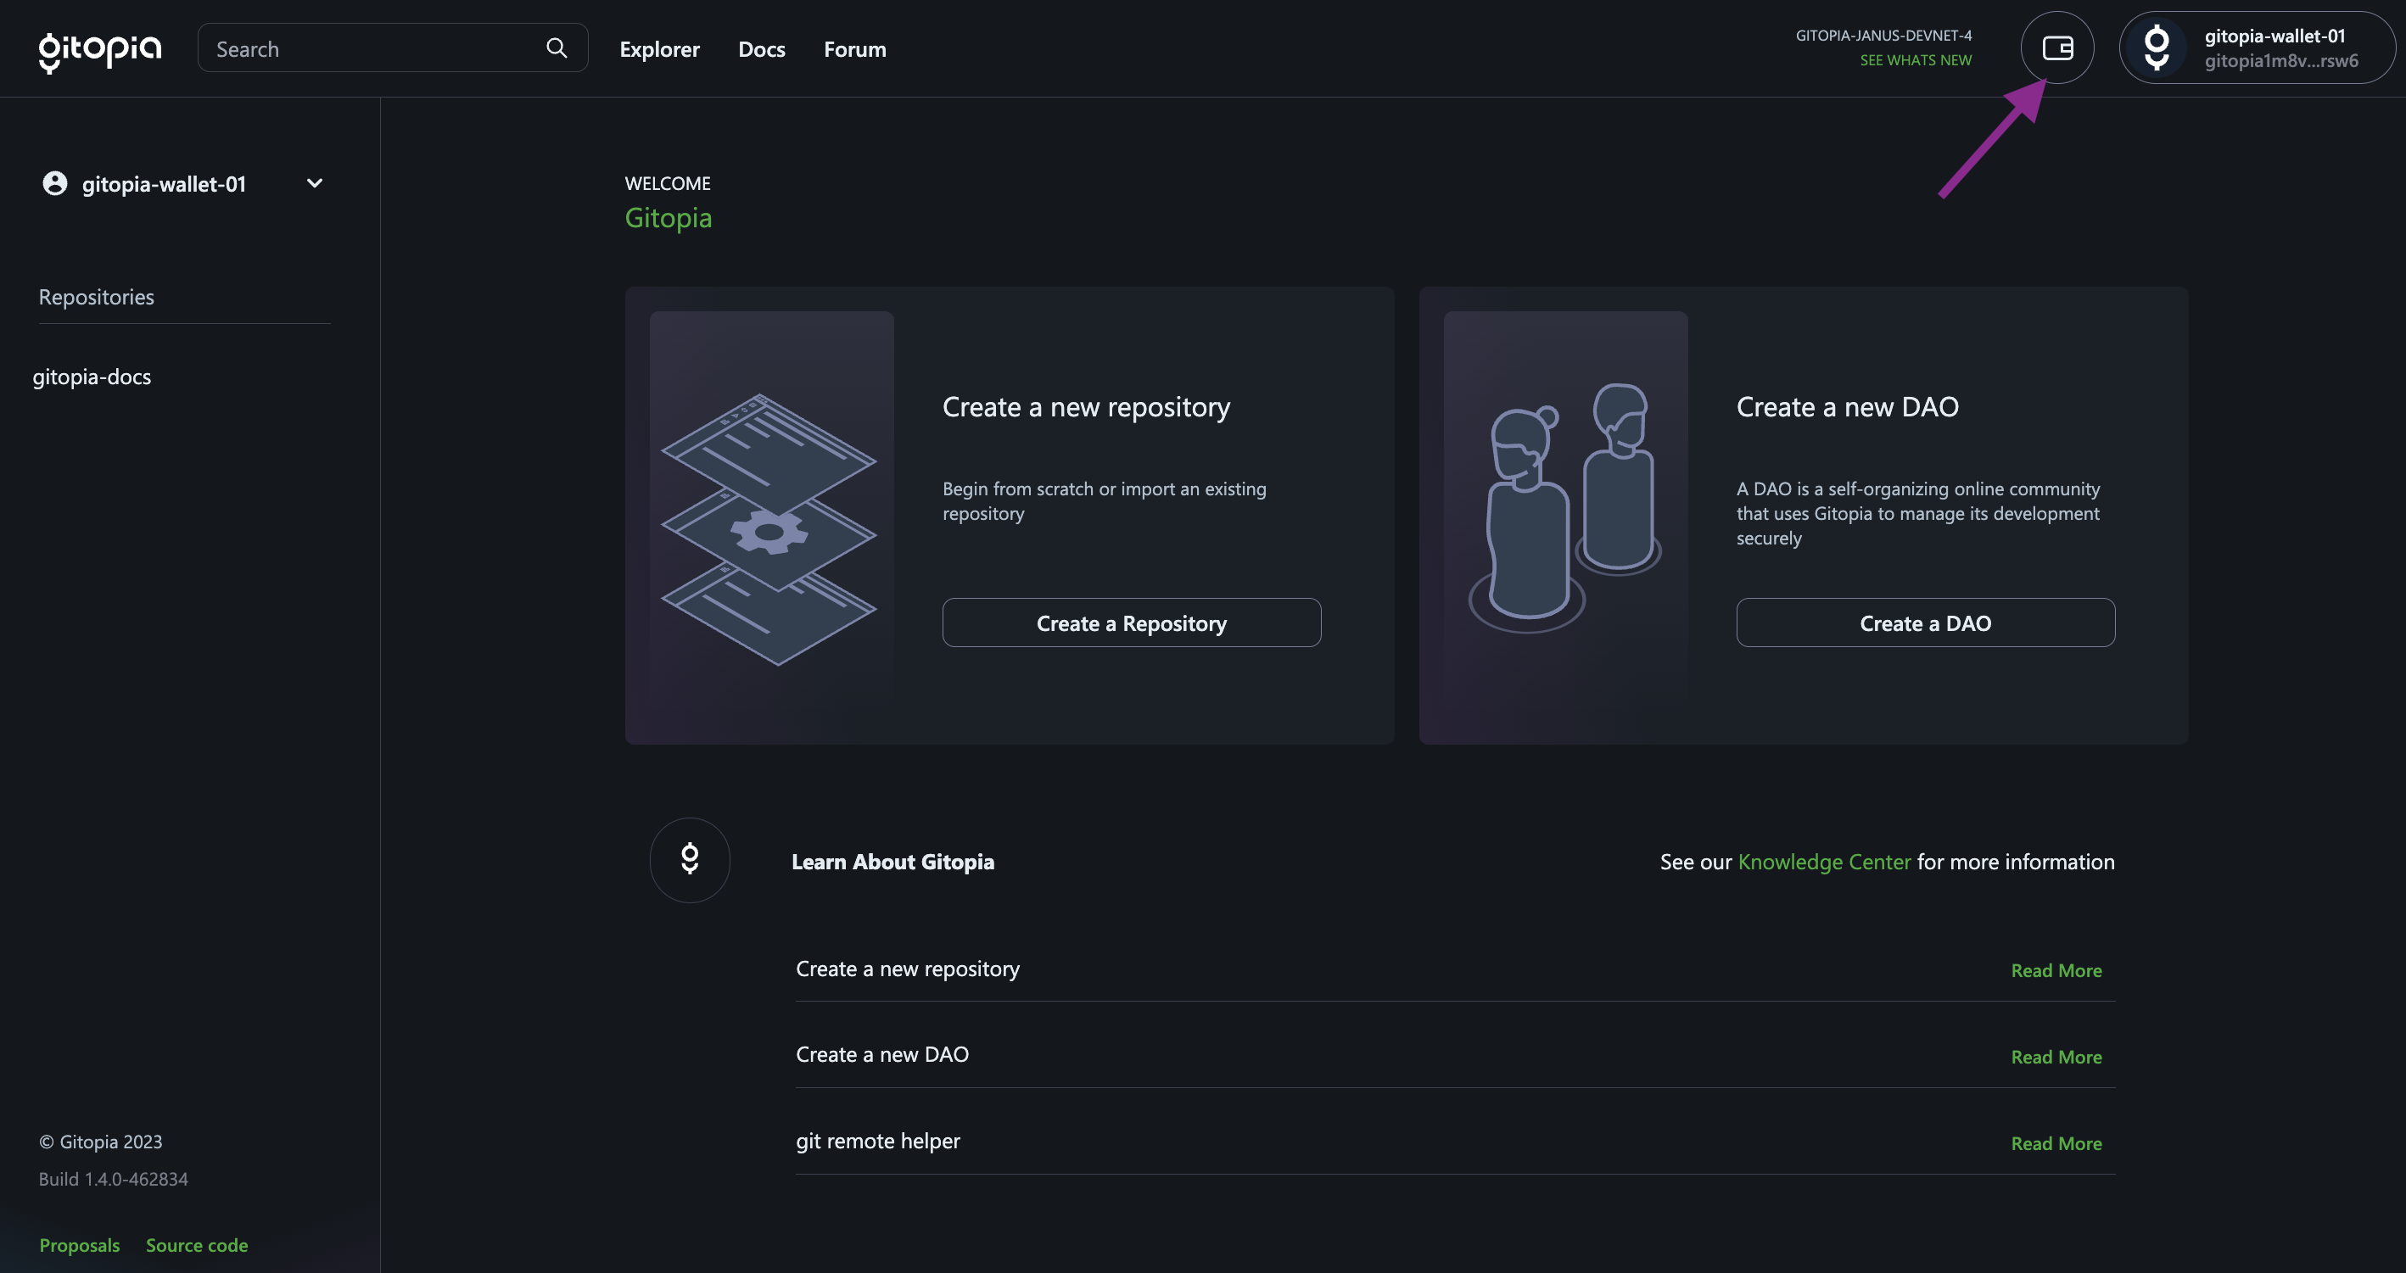Click the DAO self-organizing description text
This screenshot has width=2406, height=1273.
[1917, 513]
